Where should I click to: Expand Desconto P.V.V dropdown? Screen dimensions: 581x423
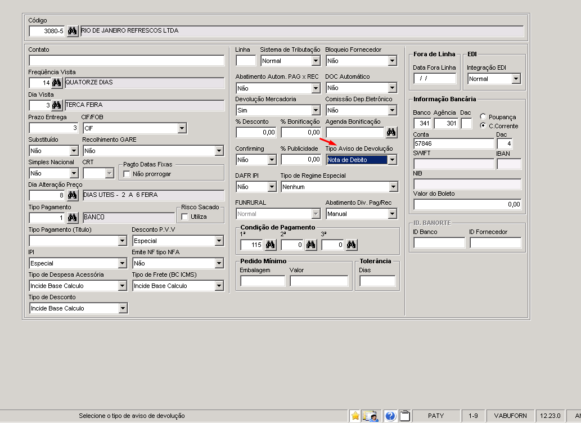219,241
